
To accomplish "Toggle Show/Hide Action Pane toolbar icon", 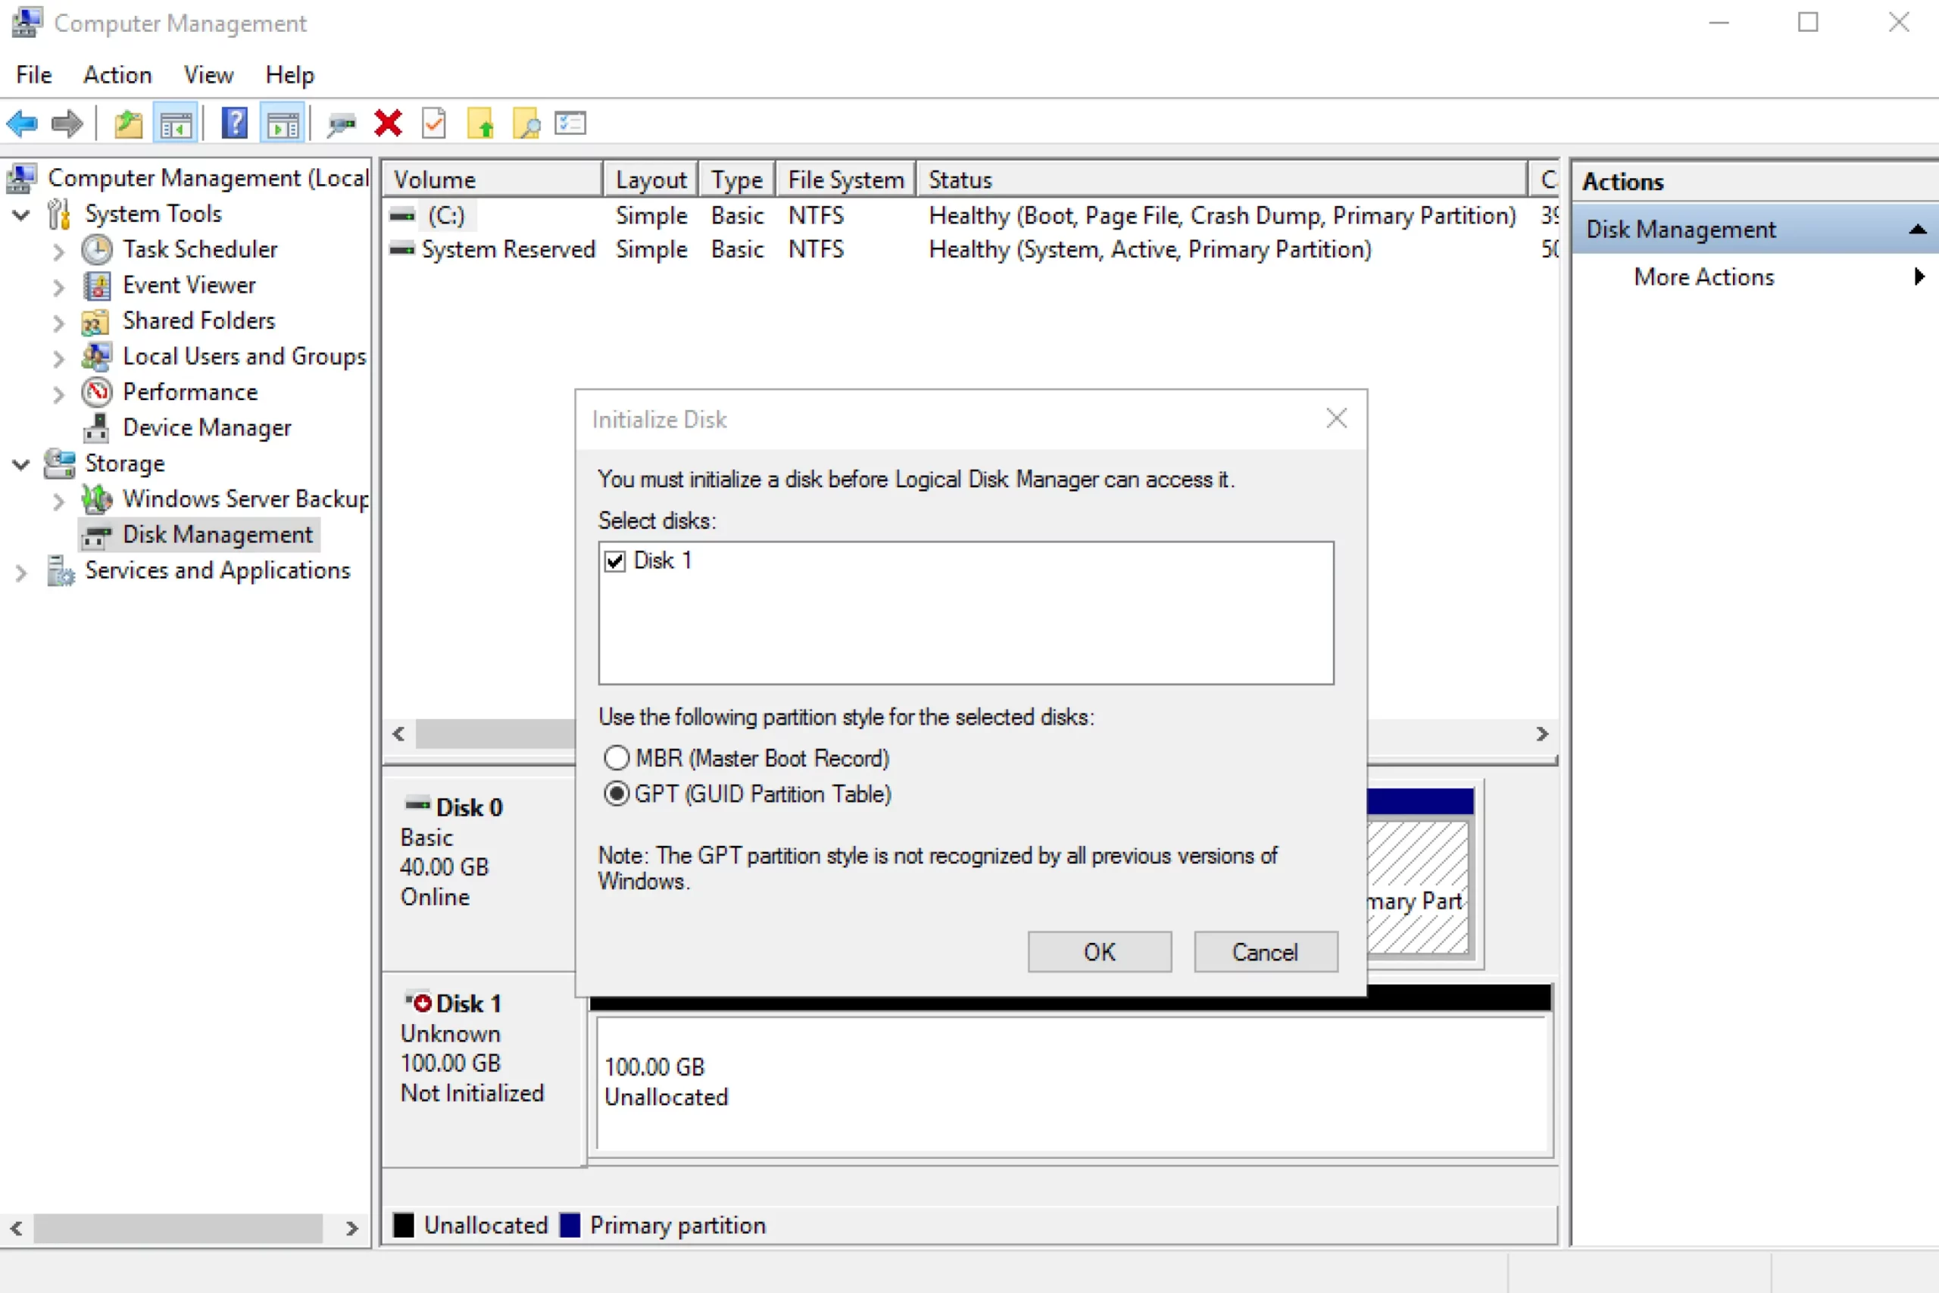I will (283, 124).
